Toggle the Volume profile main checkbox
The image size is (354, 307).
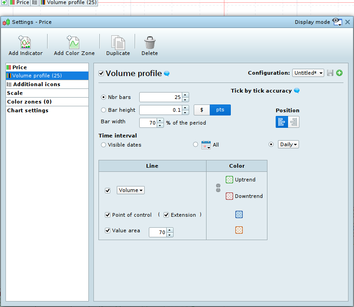coord(101,73)
